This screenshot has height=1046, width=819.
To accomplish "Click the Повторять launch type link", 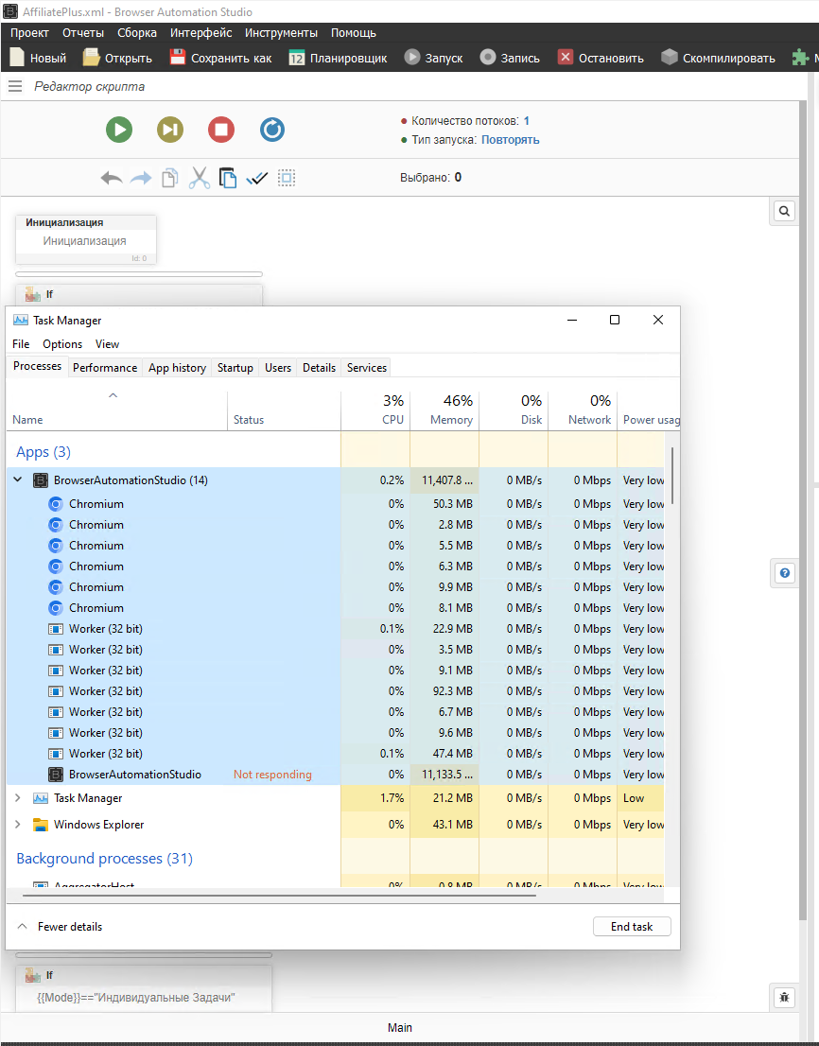I will click(510, 140).
